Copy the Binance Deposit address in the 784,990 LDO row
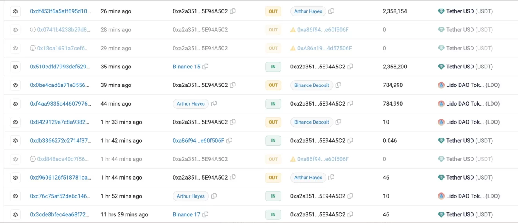Viewport: 518px width, 223px height. (x=338, y=85)
